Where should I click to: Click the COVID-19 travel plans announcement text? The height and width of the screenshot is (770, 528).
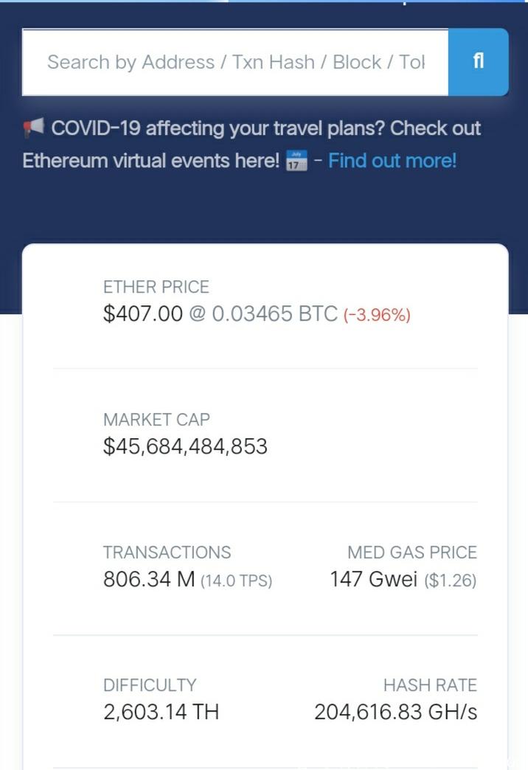(x=265, y=128)
